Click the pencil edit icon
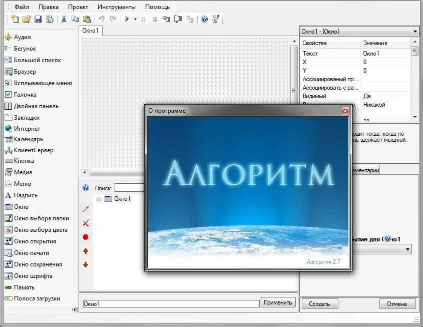The height and width of the screenshot is (327, 423). pos(86,209)
